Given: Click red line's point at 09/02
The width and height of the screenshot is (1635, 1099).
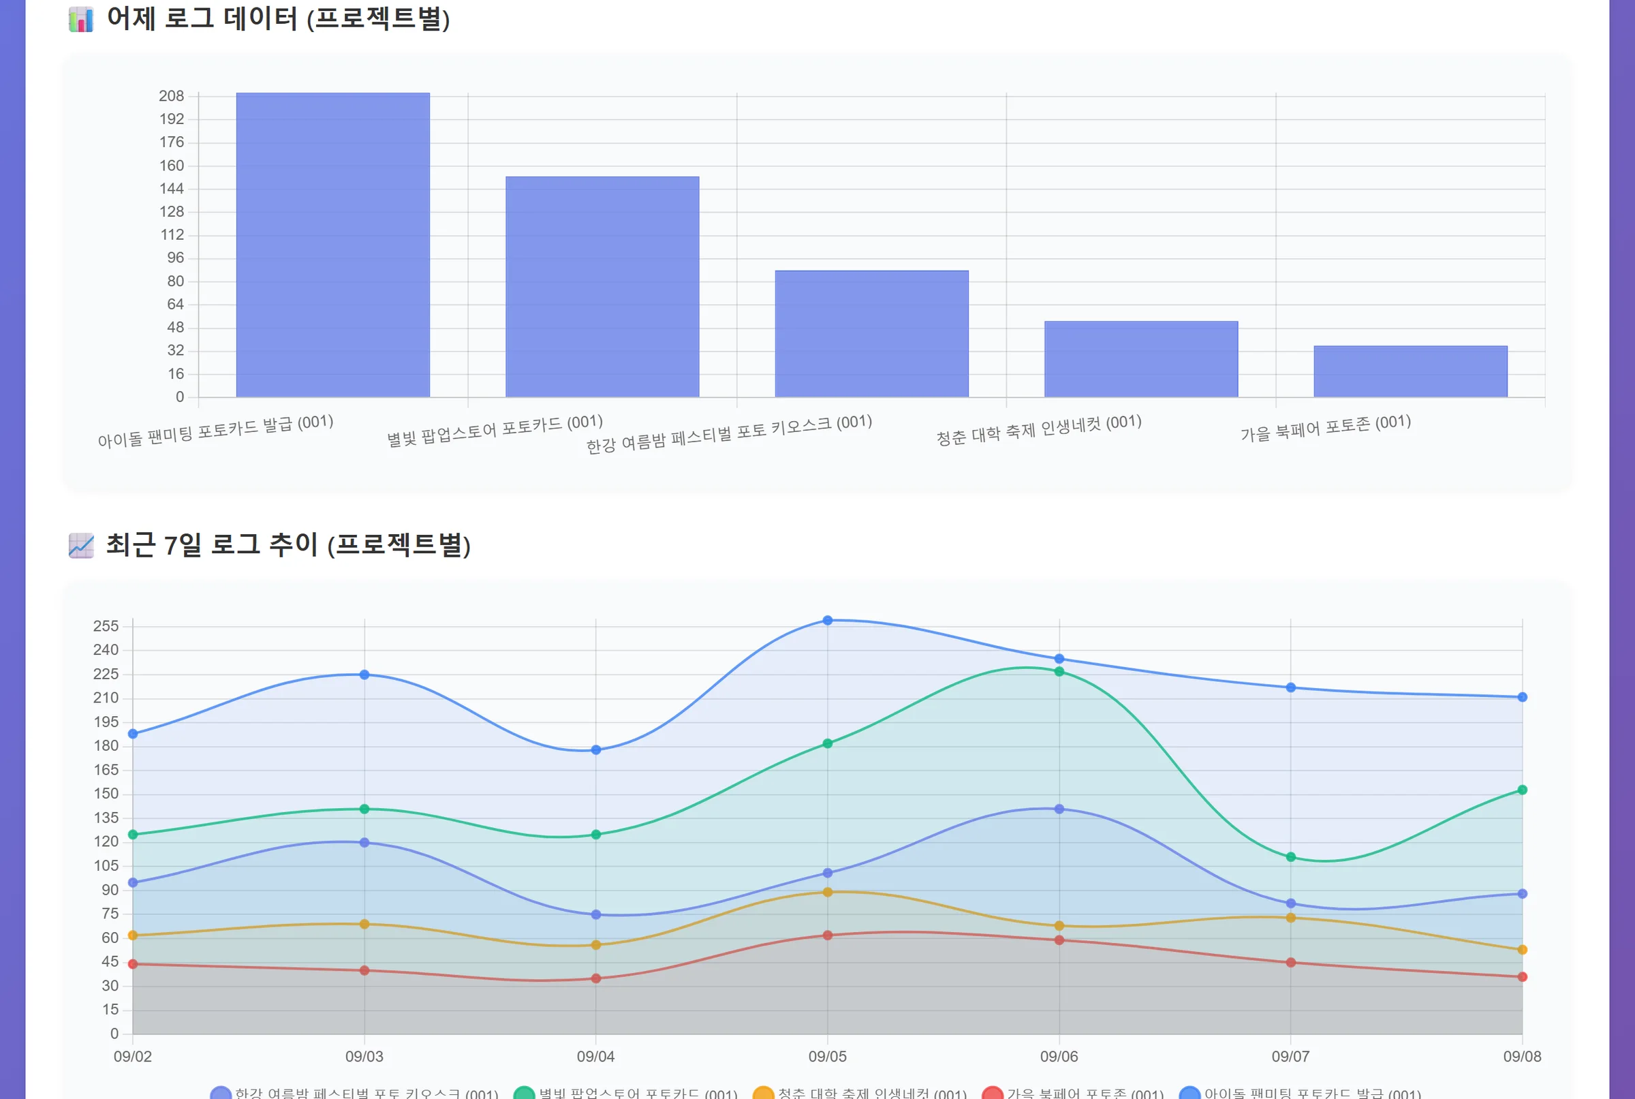Looking at the screenshot, I should (133, 964).
